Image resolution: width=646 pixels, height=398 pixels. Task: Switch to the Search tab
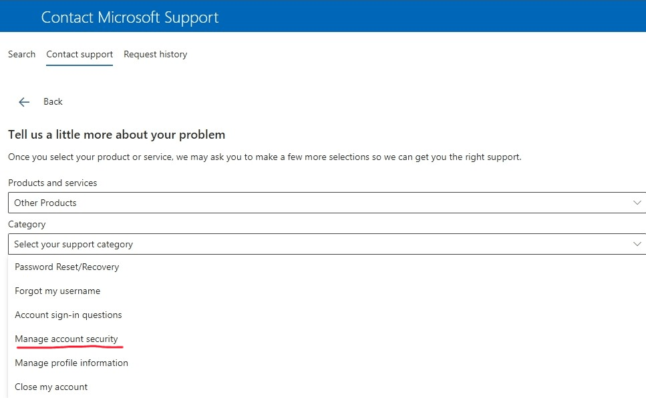pyautogui.click(x=21, y=54)
